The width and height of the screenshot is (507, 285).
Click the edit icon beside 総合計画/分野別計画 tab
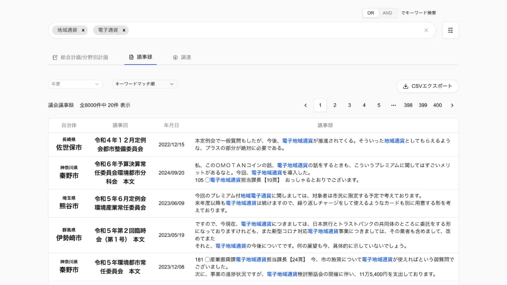(55, 57)
